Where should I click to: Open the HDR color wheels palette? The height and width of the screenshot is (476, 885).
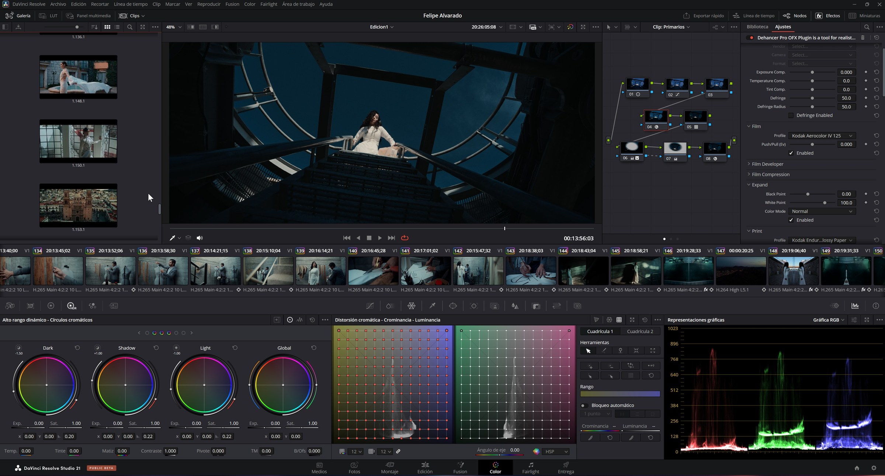point(71,306)
